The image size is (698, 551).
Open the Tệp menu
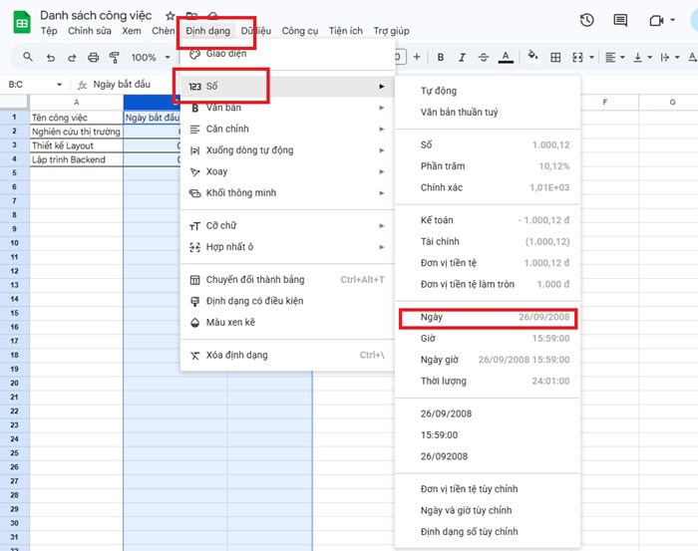[49, 31]
